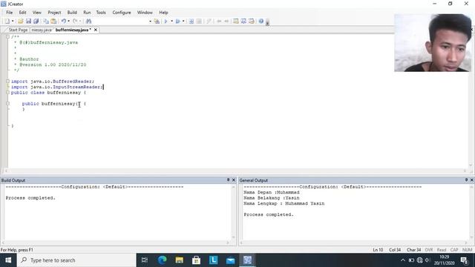This screenshot has width=475, height=267.
Task: Open the New file dropdown arrow
Action: (13, 22)
